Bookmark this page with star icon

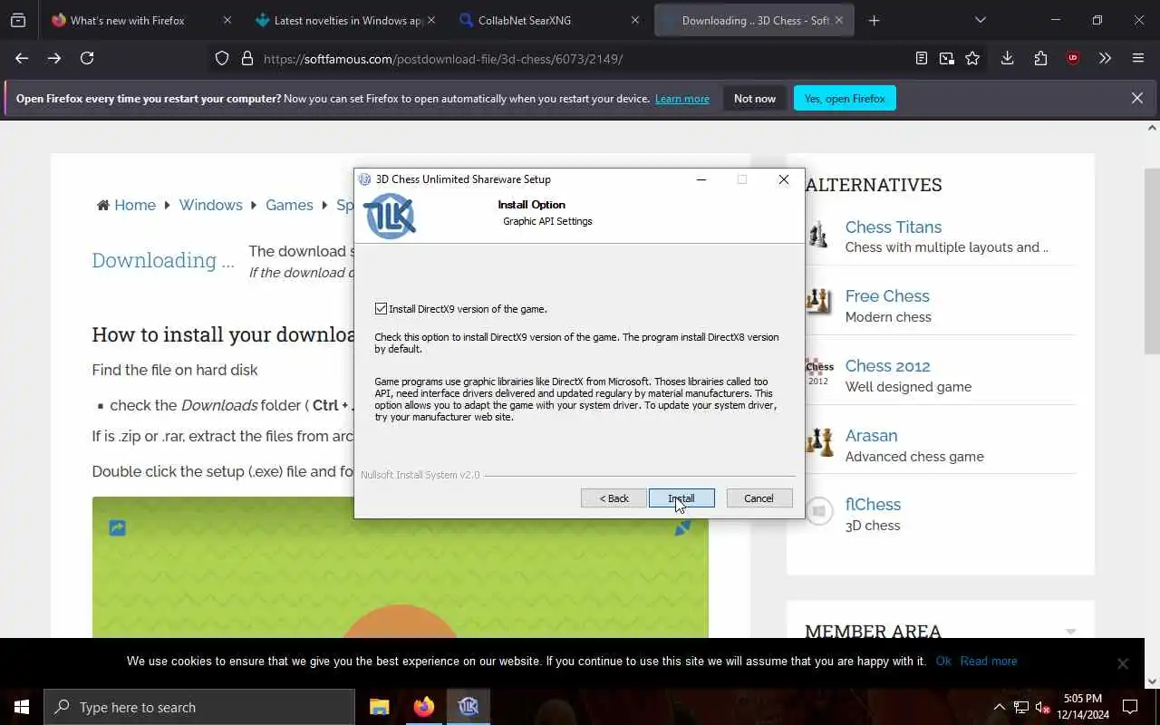pos(972,58)
